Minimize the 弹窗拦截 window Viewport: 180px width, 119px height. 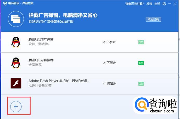coord(170,4)
